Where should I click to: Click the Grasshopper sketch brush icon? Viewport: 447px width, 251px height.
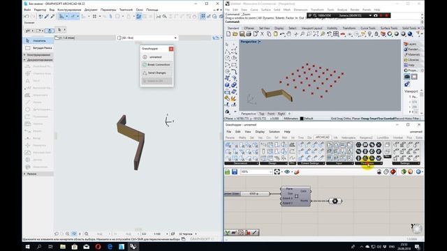click(297, 172)
